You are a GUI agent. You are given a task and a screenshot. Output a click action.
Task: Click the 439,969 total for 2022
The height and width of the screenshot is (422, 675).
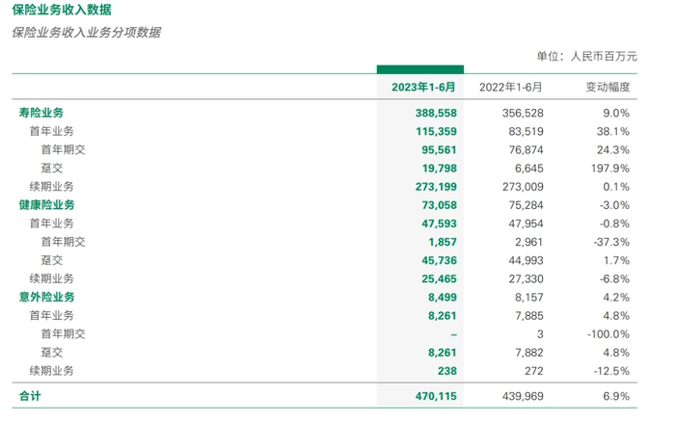pyautogui.click(x=523, y=396)
